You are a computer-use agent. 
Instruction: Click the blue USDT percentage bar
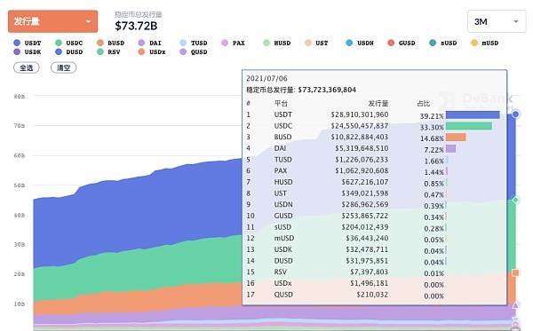click(473, 114)
